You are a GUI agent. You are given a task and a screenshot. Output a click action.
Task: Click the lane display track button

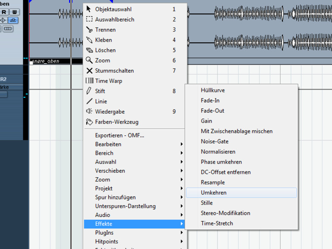pos(8,28)
